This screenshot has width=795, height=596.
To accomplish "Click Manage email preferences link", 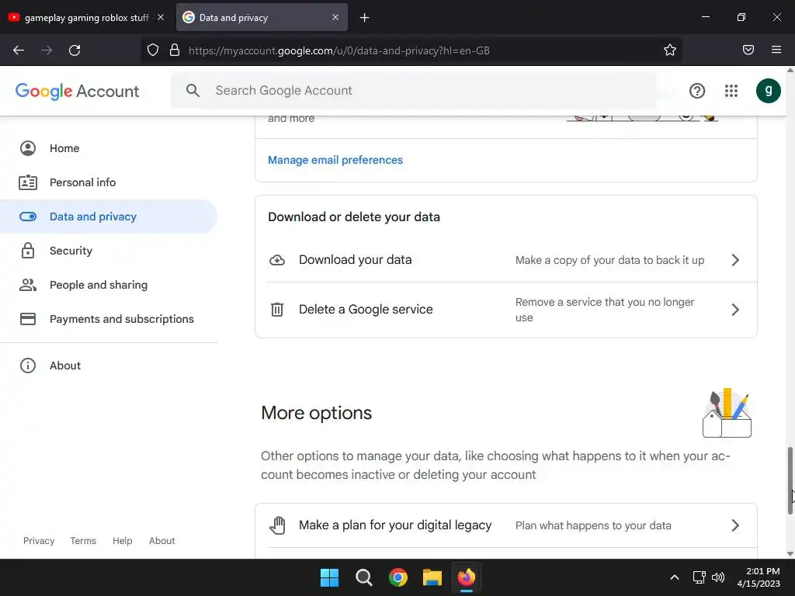I will coord(335,160).
